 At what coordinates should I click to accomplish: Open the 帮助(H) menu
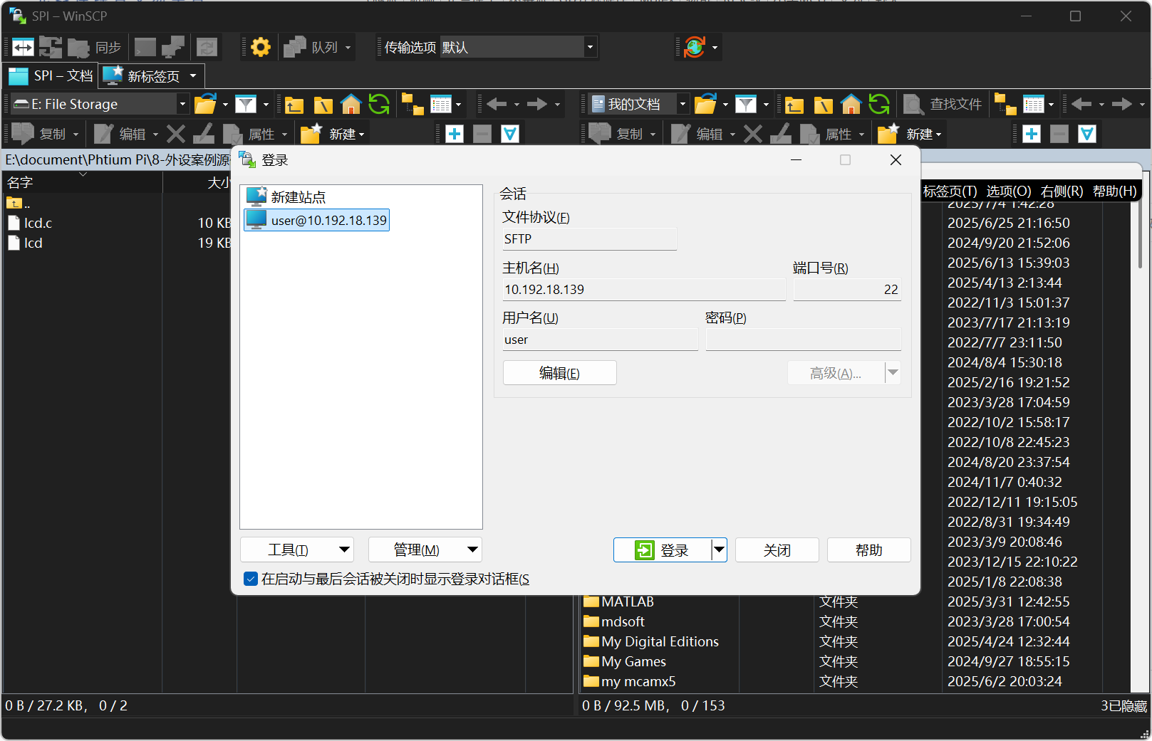coord(1114,191)
